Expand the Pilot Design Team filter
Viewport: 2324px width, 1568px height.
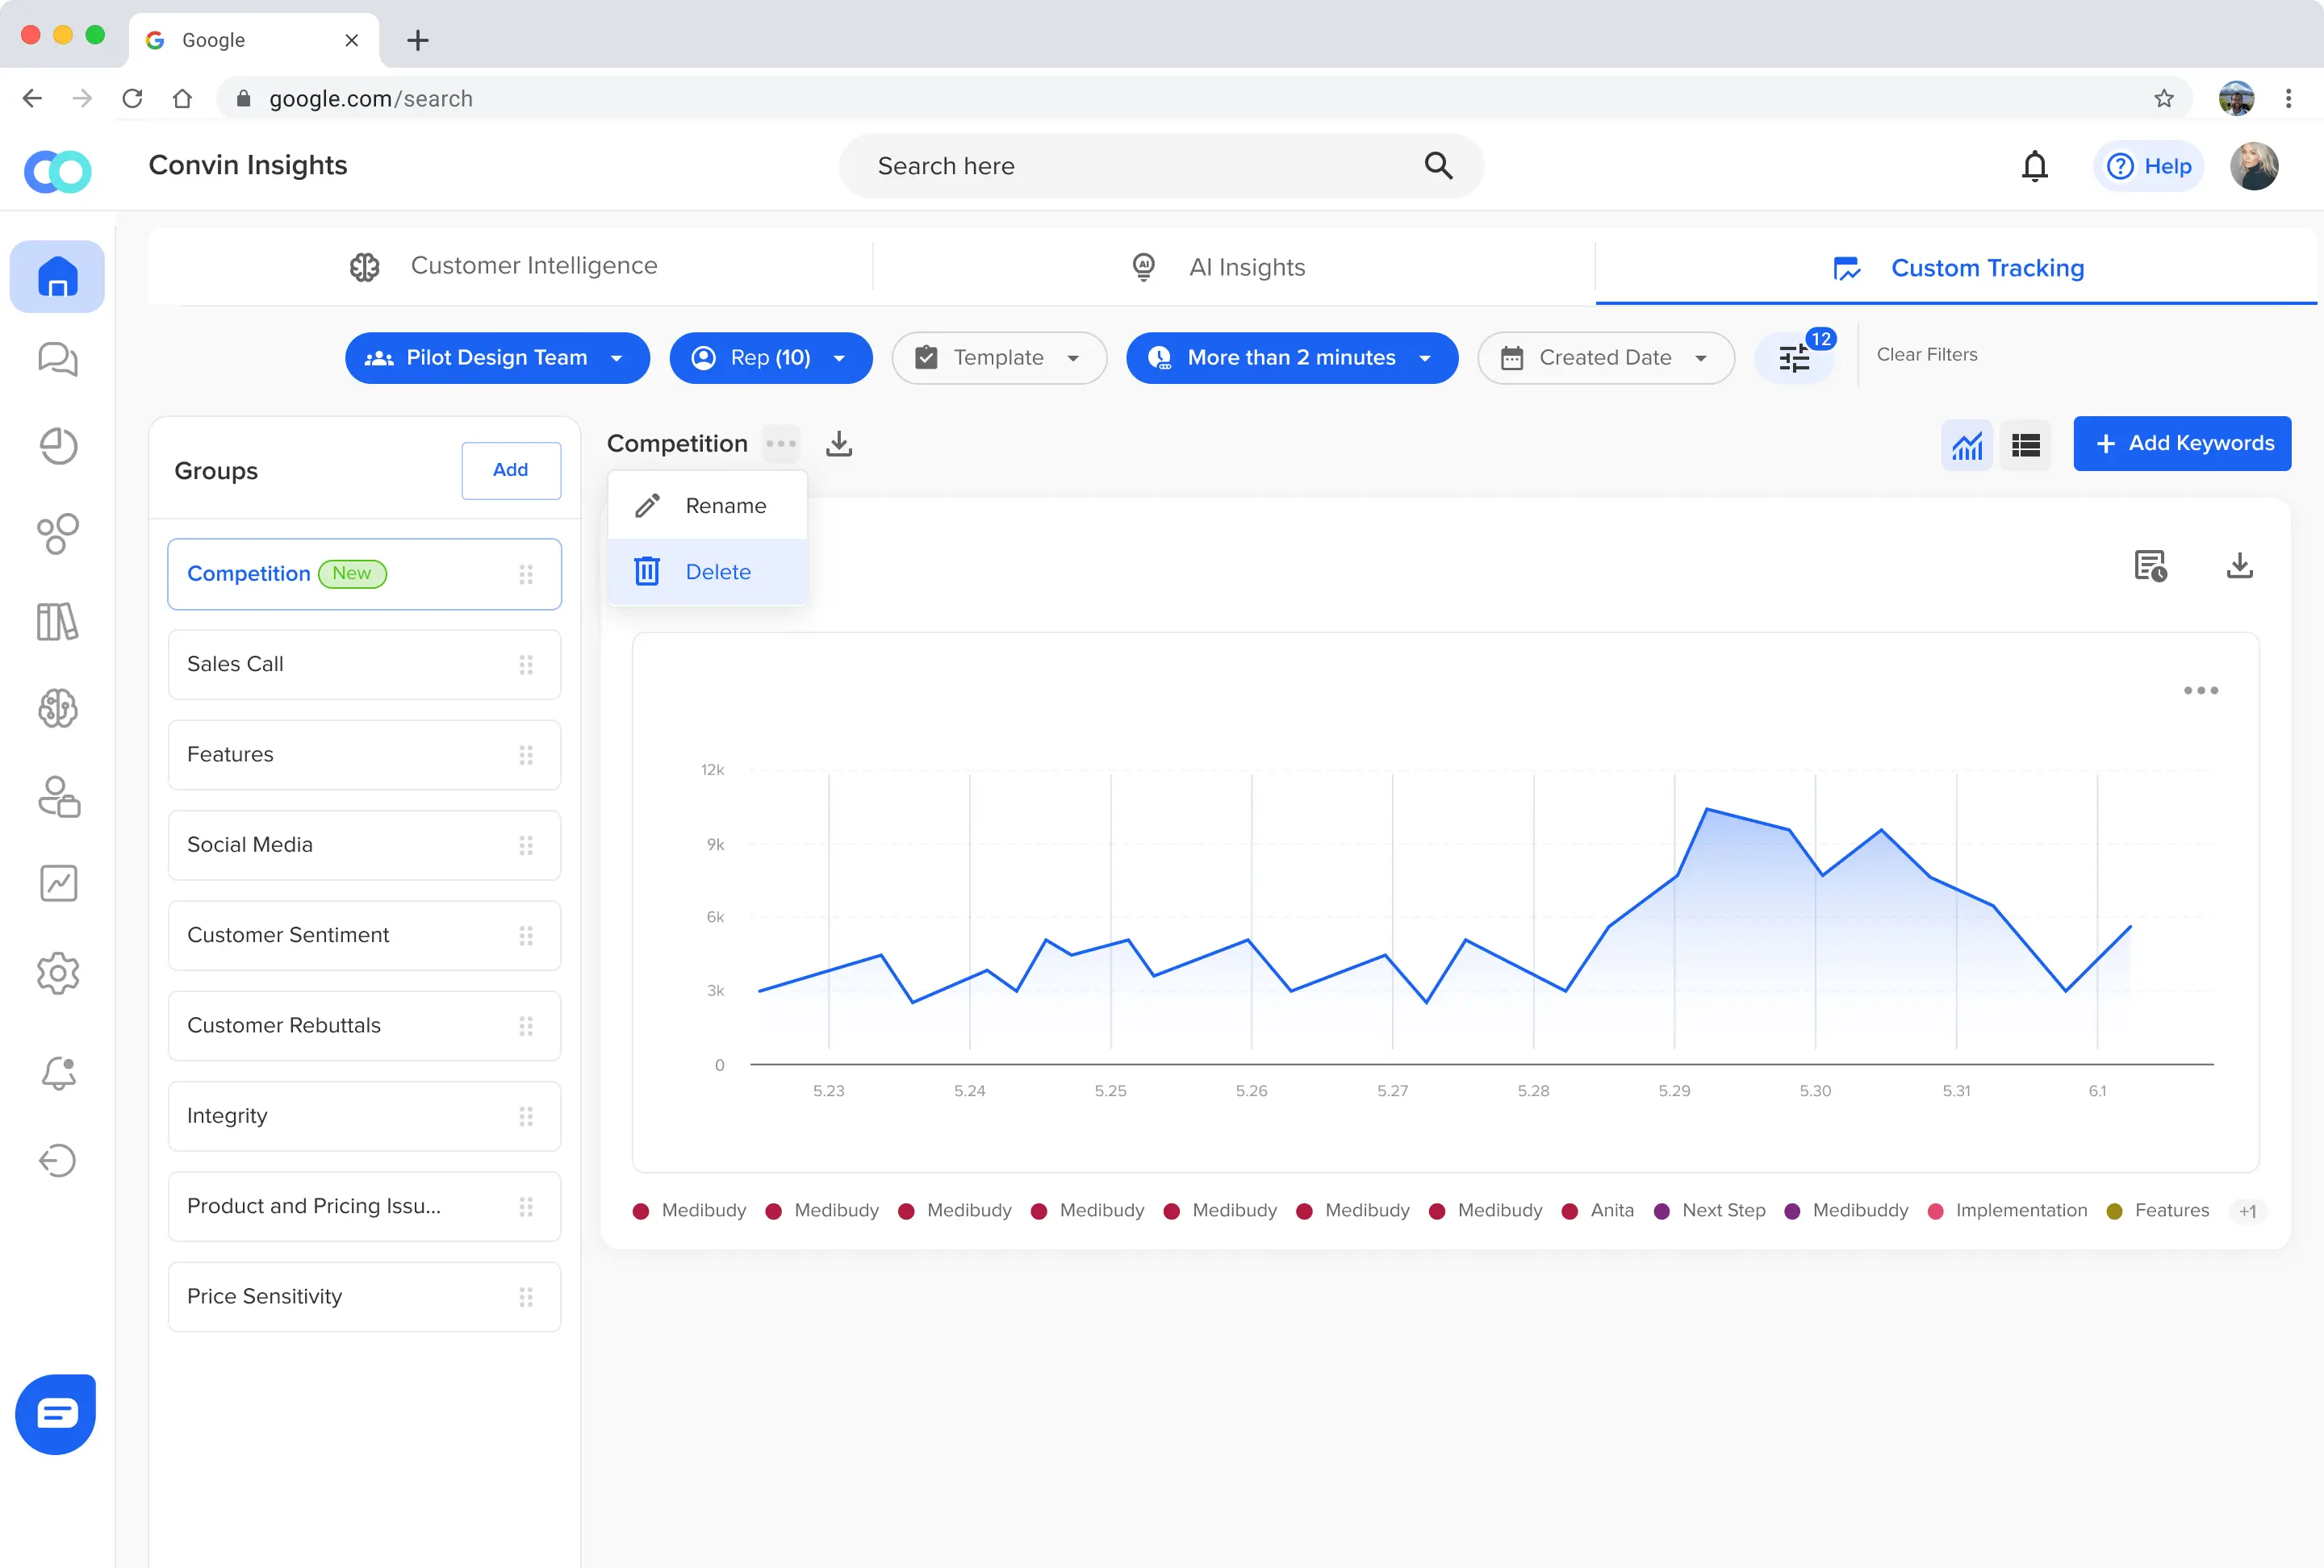point(615,358)
